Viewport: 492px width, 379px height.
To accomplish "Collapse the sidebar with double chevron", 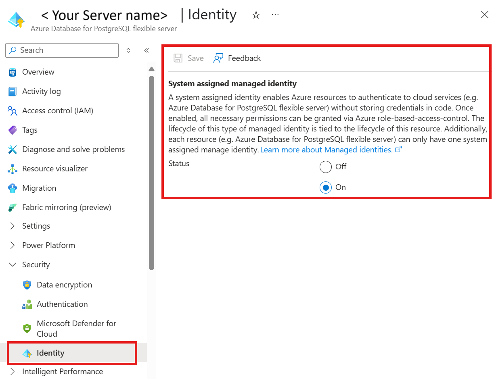I will (x=147, y=50).
